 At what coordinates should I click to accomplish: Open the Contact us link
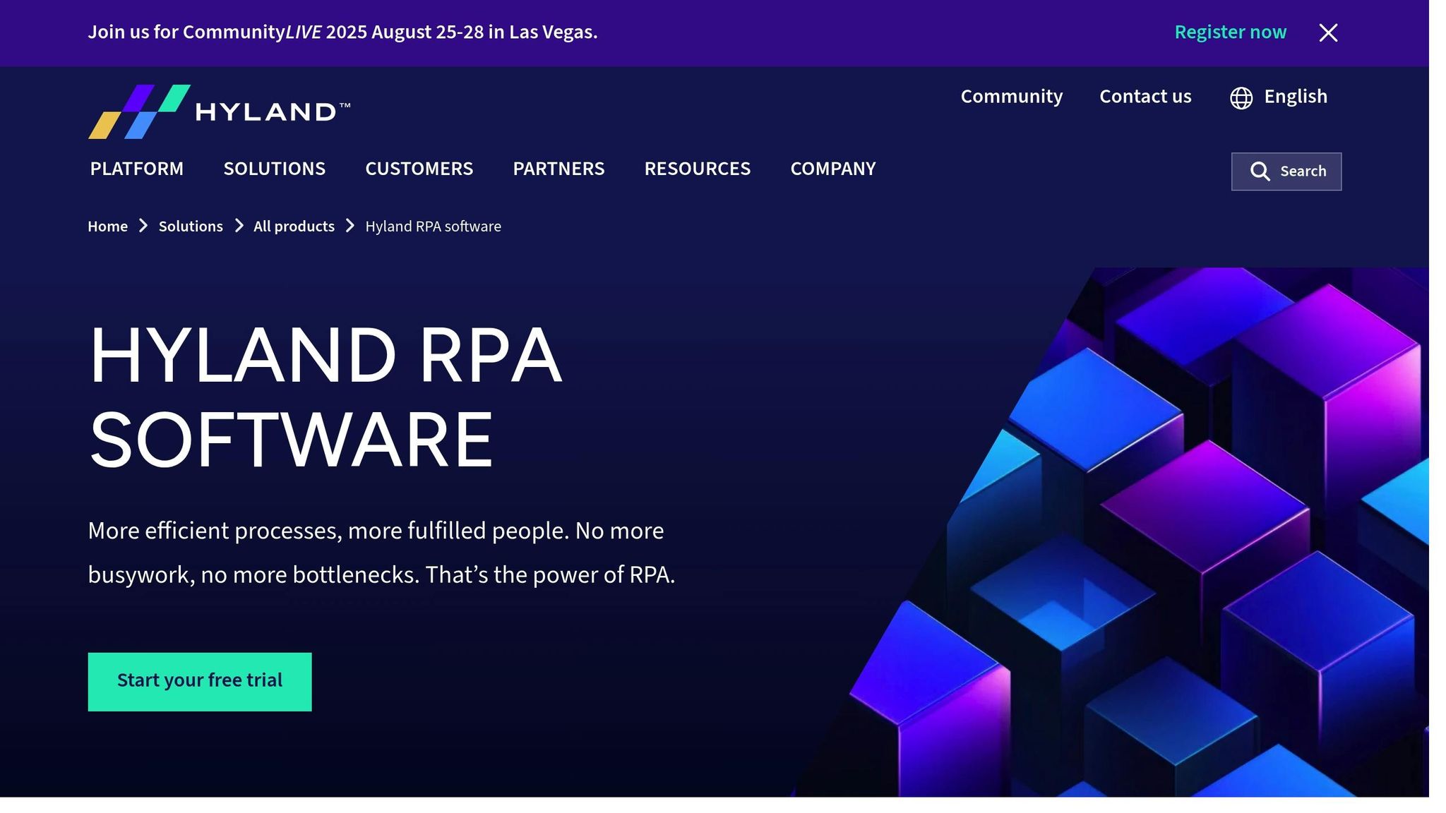[x=1145, y=97]
